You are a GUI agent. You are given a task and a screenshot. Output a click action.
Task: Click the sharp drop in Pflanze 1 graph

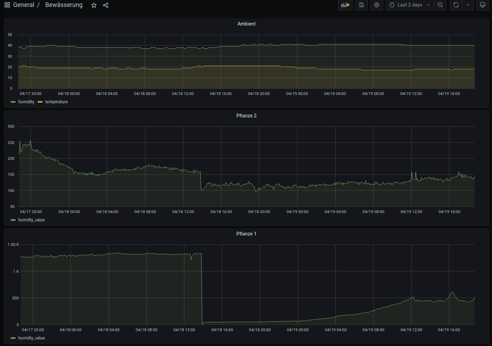[202, 288]
